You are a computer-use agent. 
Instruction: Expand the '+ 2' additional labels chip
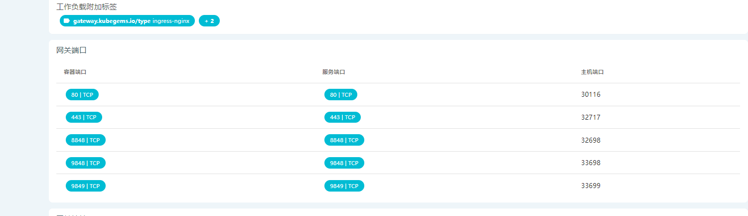click(x=209, y=21)
